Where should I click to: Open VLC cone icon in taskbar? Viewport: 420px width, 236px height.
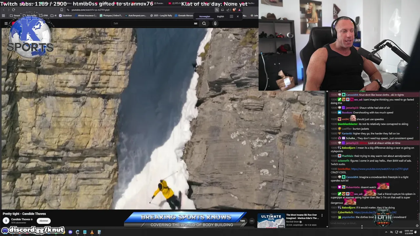click(x=92, y=232)
